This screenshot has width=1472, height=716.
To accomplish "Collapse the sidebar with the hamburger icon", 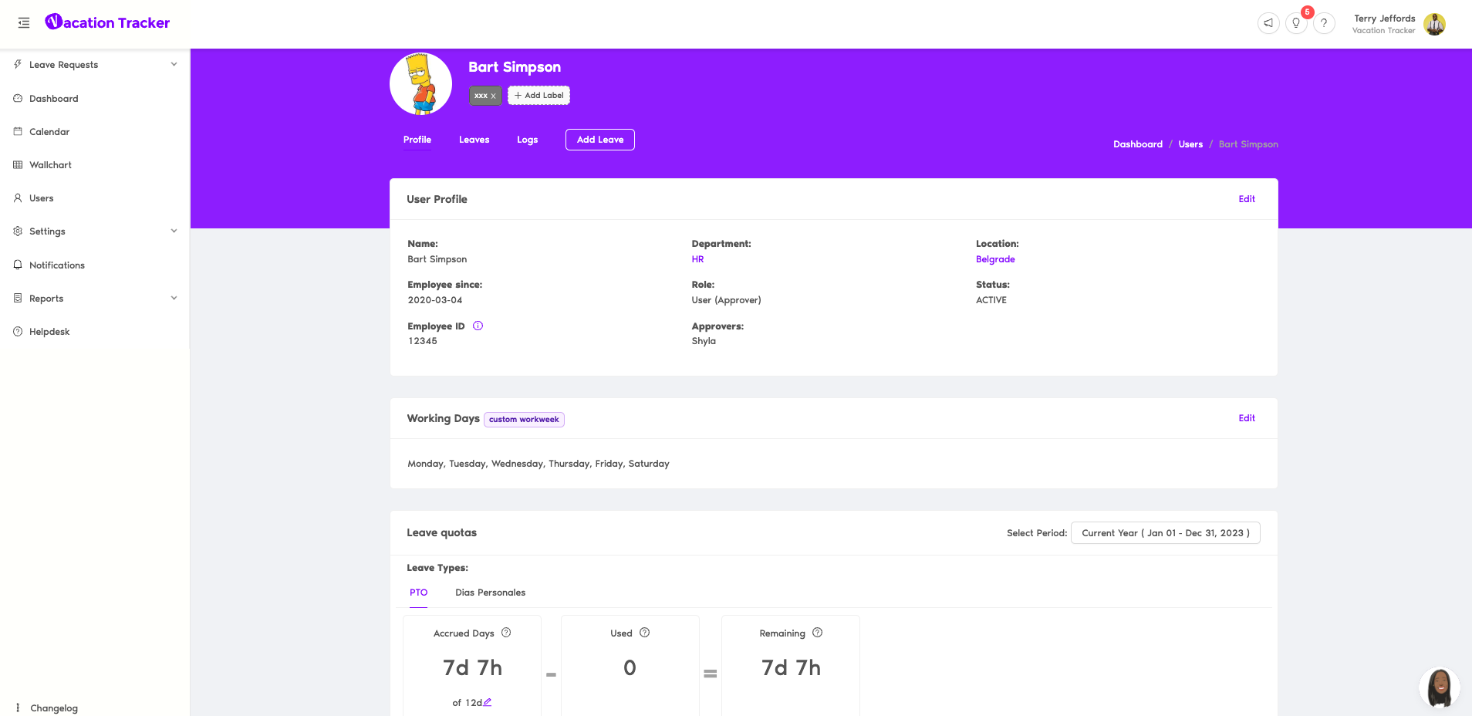I will coord(24,23).
